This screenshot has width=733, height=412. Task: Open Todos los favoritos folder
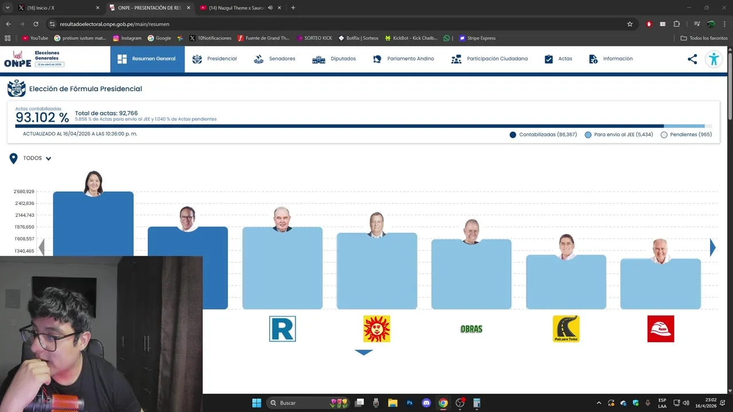point(704,38)
